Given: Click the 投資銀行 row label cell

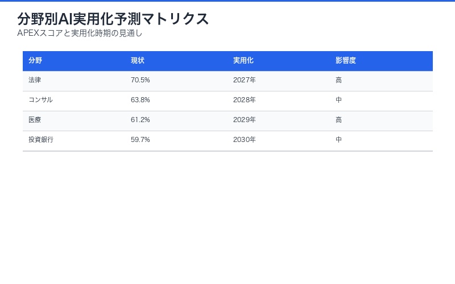Looking at the screenshot, I should 41,140.
